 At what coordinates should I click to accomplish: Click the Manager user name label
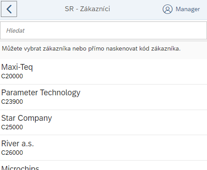pyautogui.click(x=188, y=9)
